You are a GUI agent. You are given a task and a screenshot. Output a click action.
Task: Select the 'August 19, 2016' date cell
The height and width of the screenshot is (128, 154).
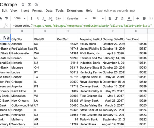(113, 124)
